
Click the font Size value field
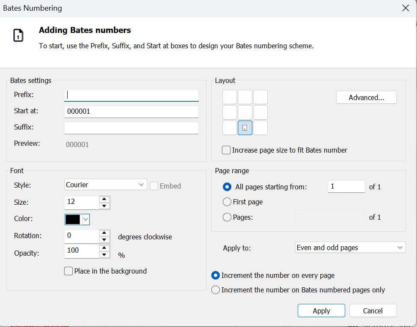click(x=82, y=203)
